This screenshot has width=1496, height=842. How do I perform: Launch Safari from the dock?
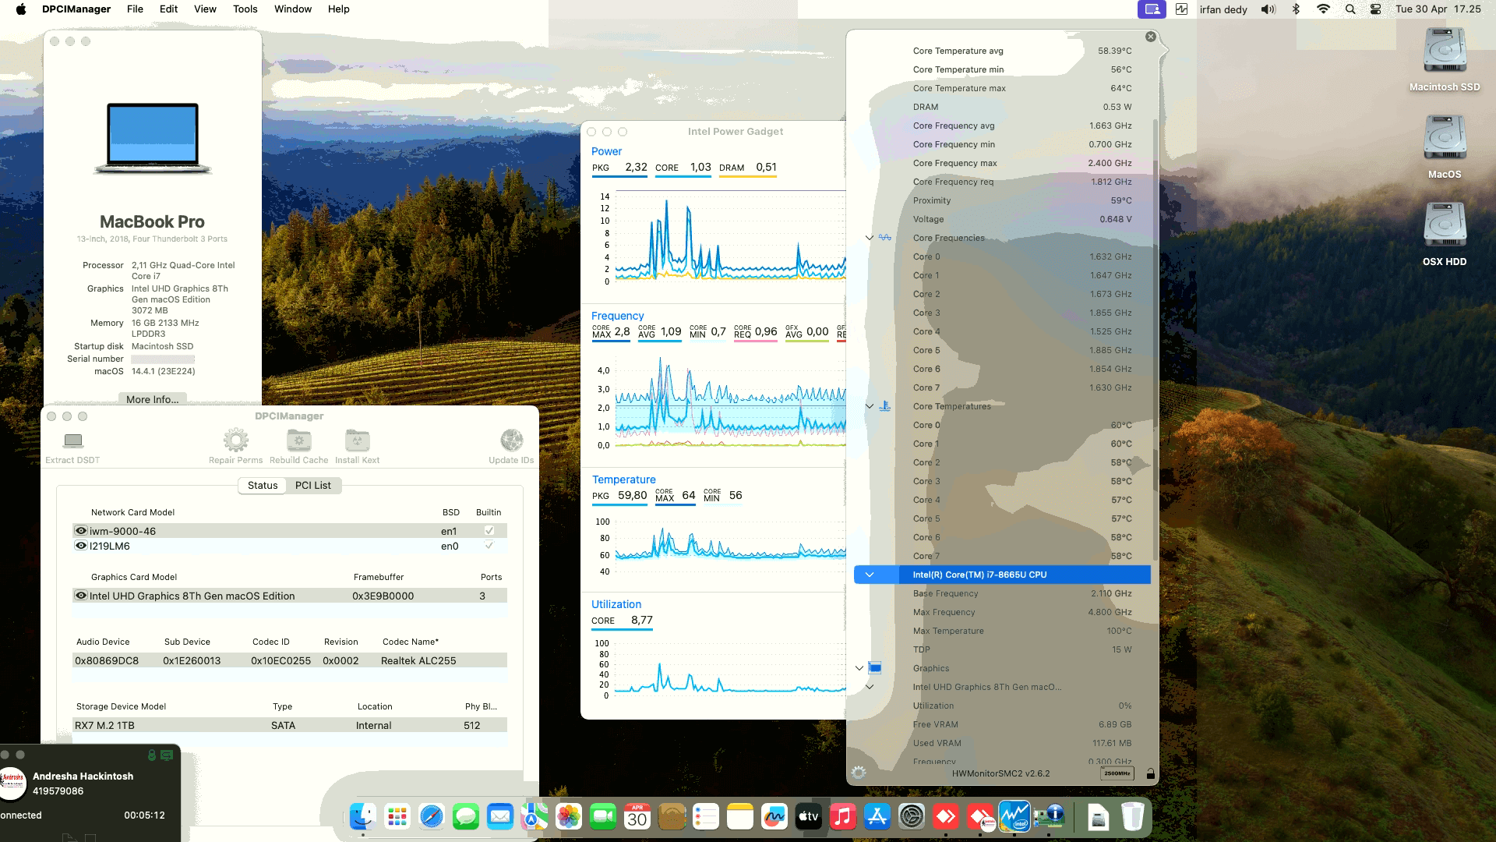[432, 816]
